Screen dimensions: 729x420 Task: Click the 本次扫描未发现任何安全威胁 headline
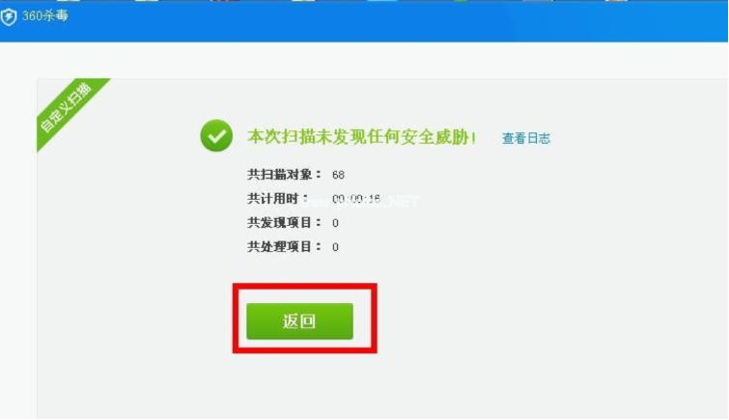coord(362,137)
